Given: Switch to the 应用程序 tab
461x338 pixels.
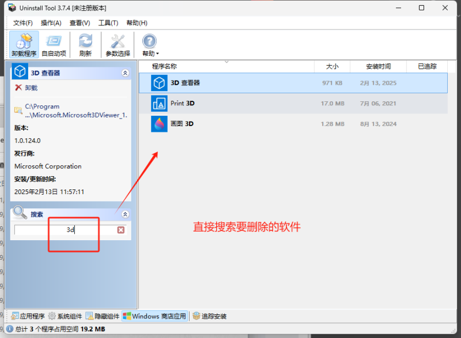Looking at the screenshot, I should coord(28,316).
